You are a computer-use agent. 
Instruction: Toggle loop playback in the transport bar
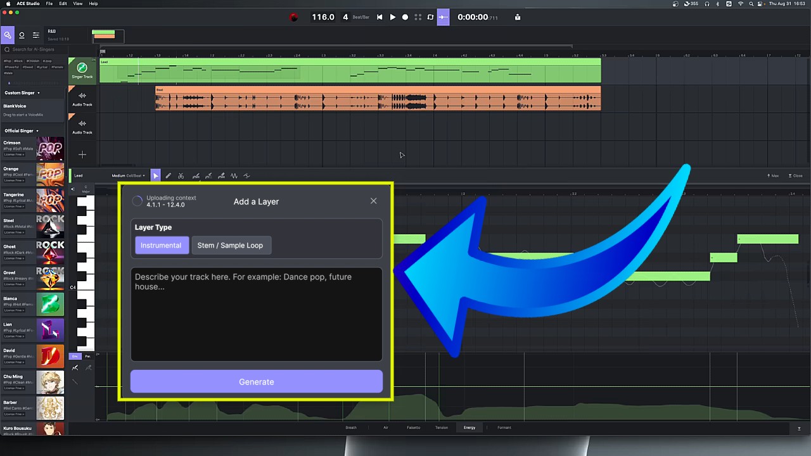[x=431, y=17]
